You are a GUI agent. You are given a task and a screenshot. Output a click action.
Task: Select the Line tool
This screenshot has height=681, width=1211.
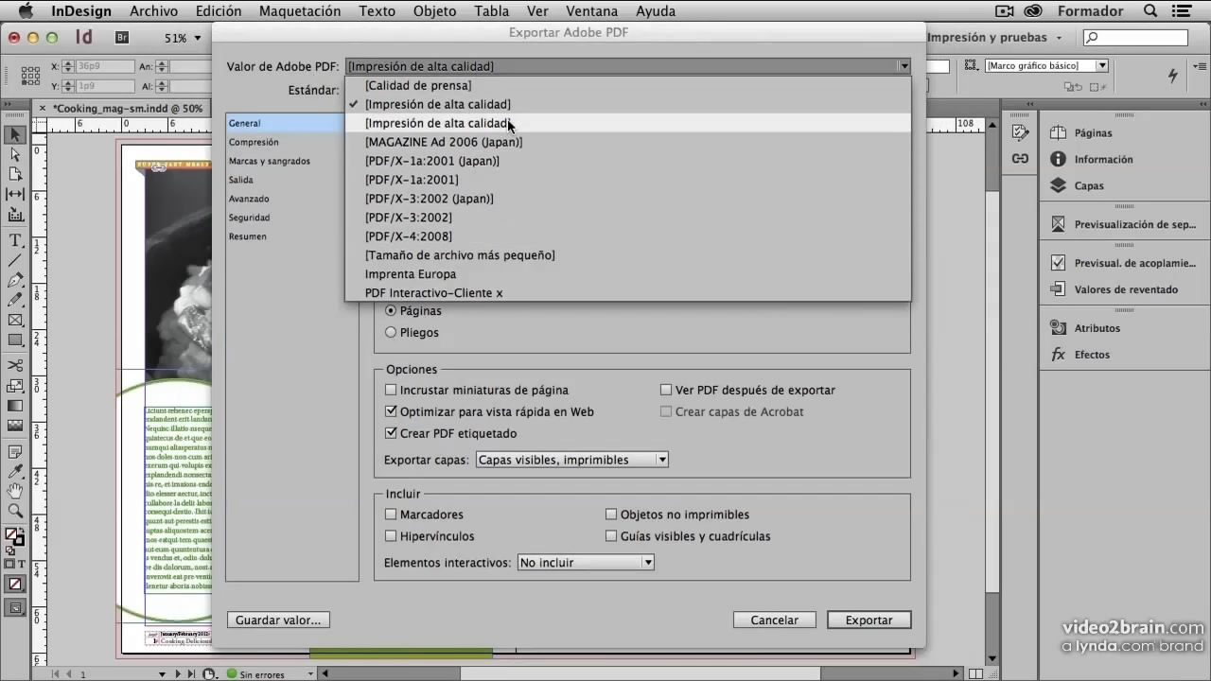pos(15,260)
